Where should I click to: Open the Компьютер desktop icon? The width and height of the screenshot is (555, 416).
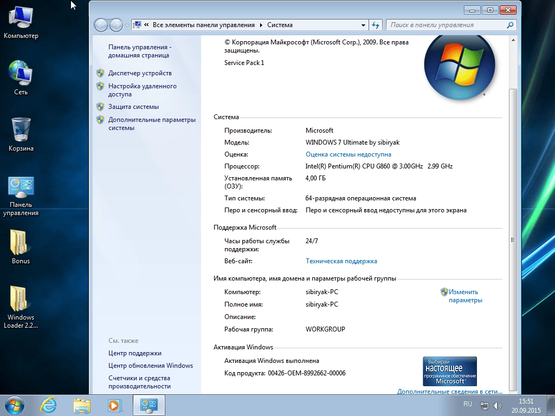point(21,22)
